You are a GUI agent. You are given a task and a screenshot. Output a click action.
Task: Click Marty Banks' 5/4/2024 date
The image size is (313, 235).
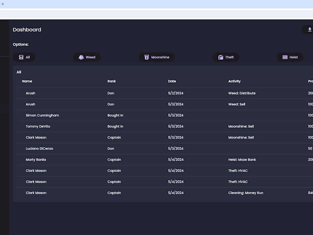click(x=176, y=160)
